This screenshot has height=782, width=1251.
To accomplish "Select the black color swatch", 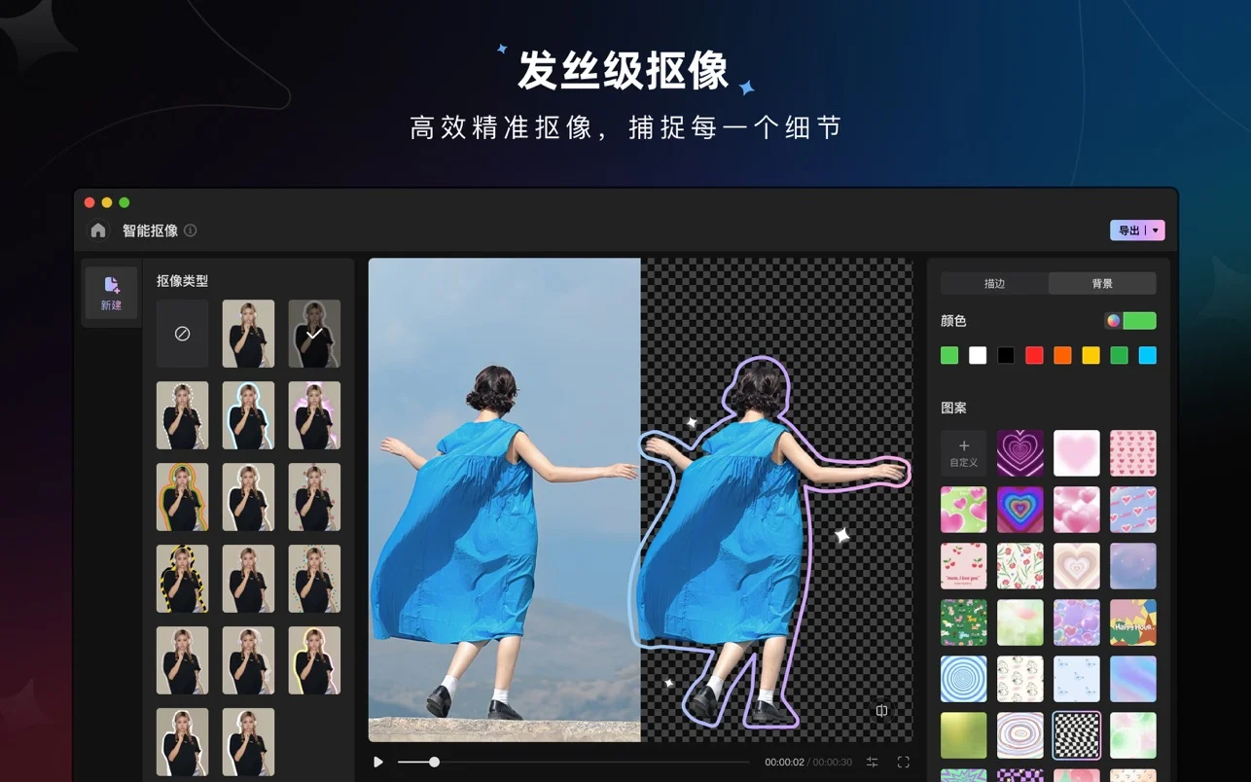I will point(1006,356).
